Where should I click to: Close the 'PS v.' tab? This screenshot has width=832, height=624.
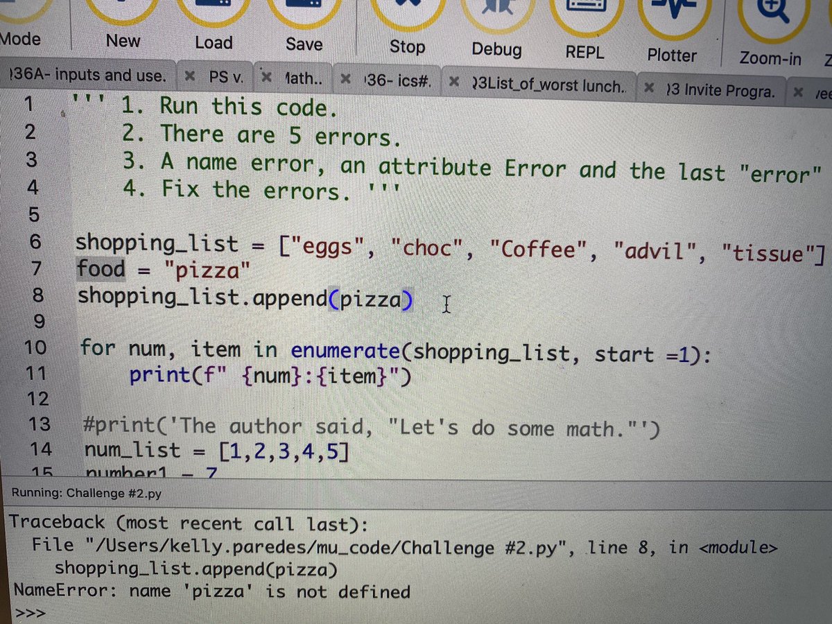(189, 76)
